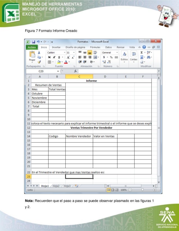Viewport: 179px width, 231px height.
Task: Expand the Celdas dropdown
Action: pos(134,57)
